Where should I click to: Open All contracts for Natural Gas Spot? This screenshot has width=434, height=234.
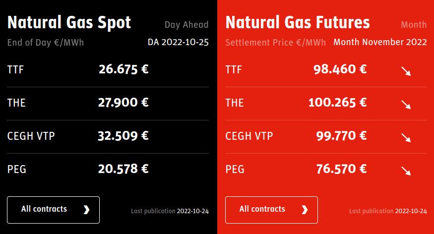[53, 210]
